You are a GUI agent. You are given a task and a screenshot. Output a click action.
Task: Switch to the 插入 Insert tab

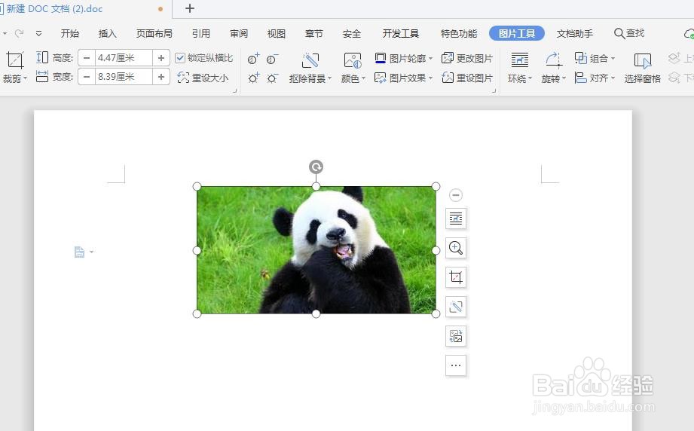pos(108,33)
